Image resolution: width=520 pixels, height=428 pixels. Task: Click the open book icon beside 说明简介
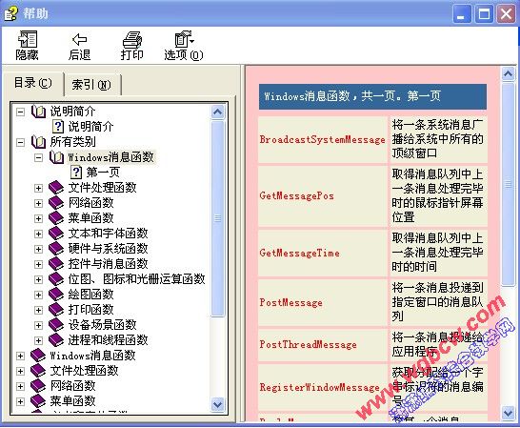[x=38, y=112]
